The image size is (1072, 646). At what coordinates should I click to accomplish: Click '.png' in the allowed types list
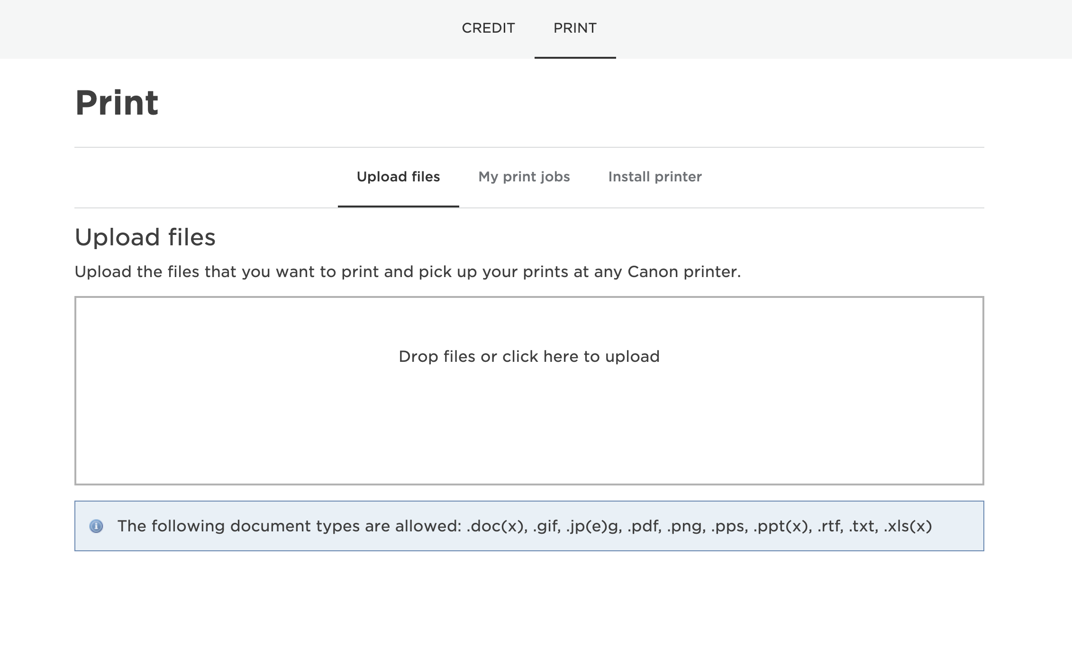(686, 526)
